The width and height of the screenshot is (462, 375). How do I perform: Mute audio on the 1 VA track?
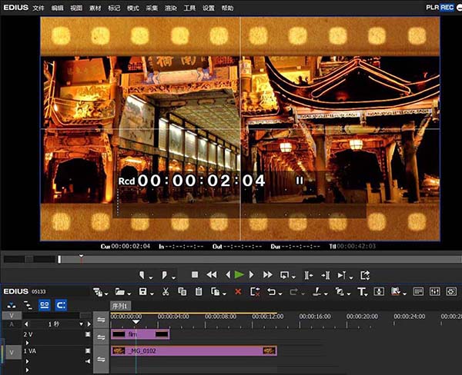tap(88, 361)
